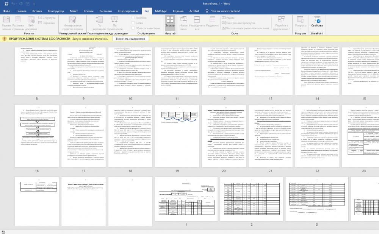The image size is (379, 234).
Task: Save the document with the floppy disk icon
Action: click(x=6, y=4)
